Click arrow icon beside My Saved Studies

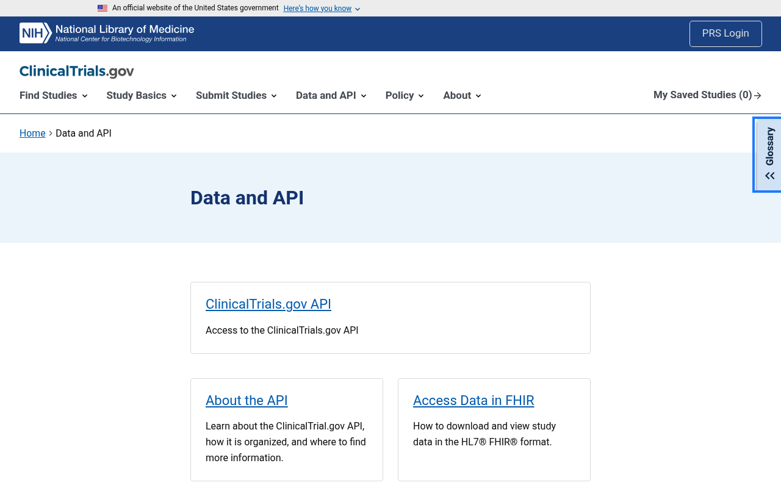(x=758, y=96)
